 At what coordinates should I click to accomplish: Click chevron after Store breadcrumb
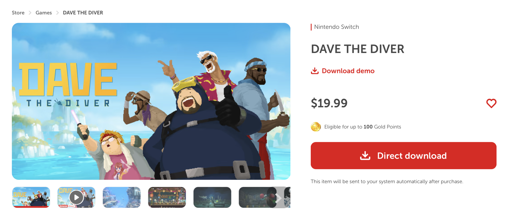click(x=30, y=13)
